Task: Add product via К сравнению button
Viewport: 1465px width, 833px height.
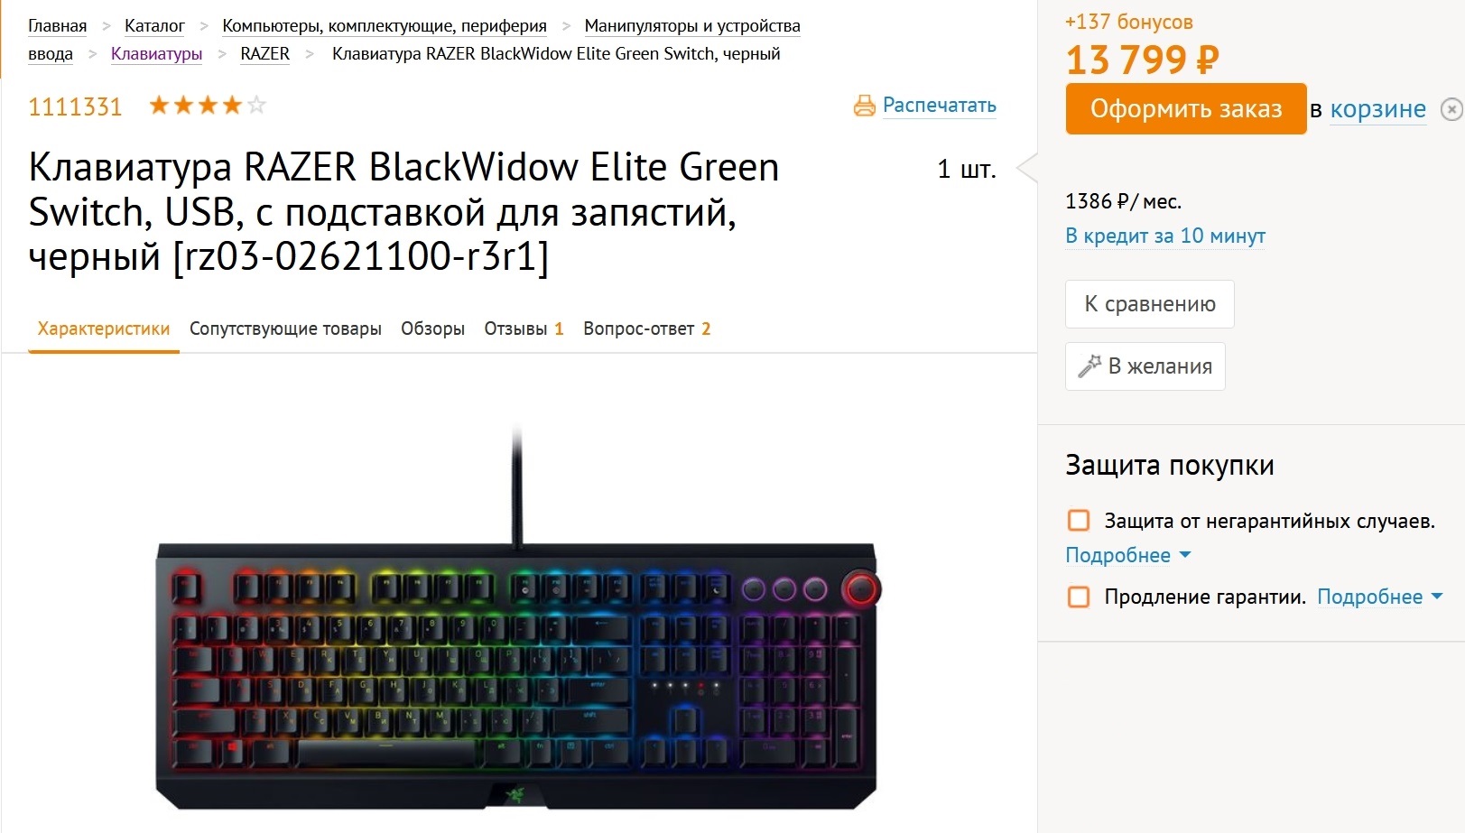Action: pos(1149,304)
